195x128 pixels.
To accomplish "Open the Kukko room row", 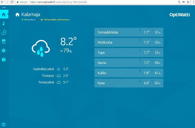I will (129, 73).
